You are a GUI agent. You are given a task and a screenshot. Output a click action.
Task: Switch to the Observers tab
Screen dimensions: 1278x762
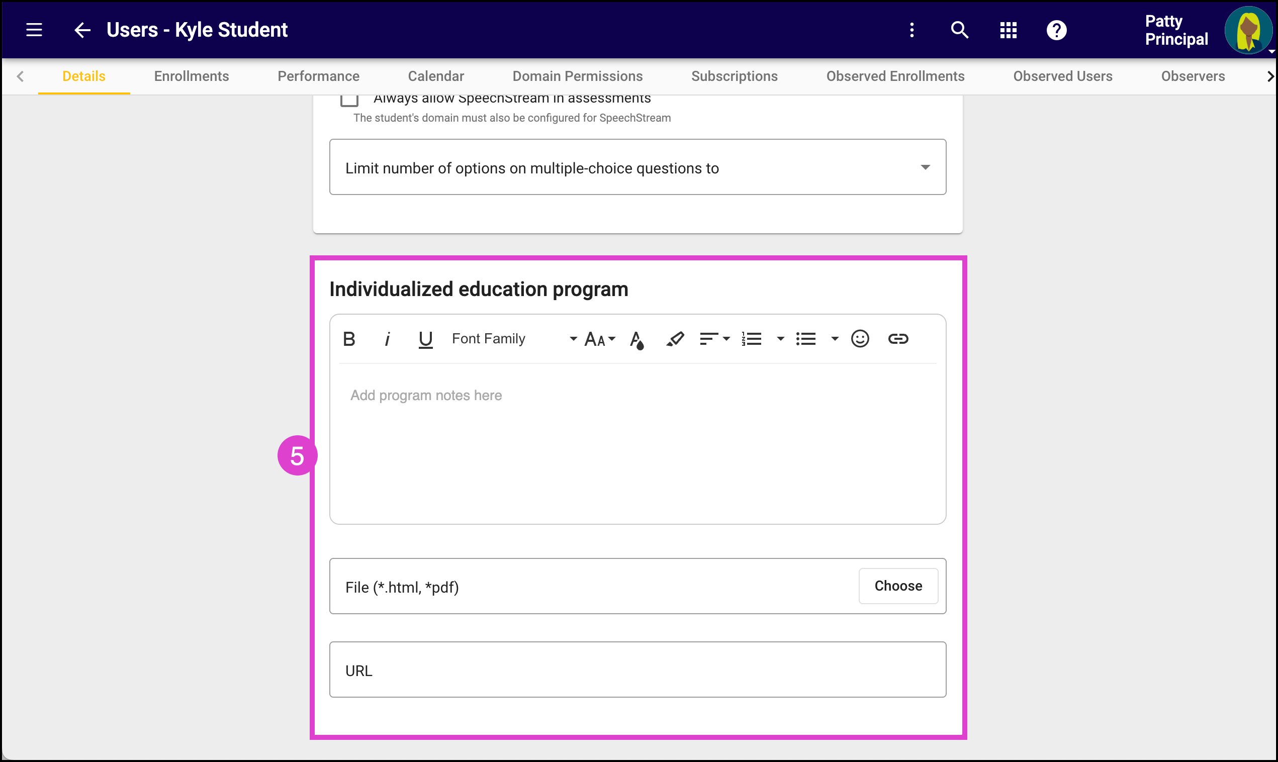1193,76
